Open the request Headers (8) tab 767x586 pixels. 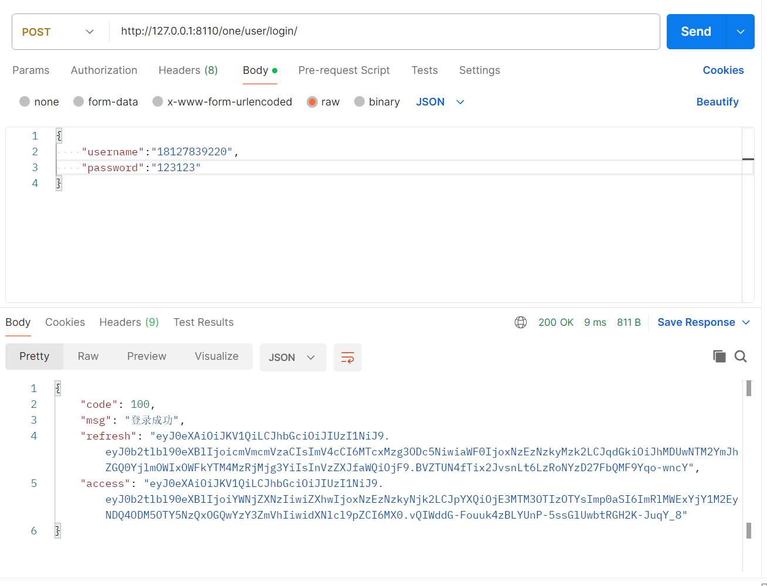coord(188,70)
